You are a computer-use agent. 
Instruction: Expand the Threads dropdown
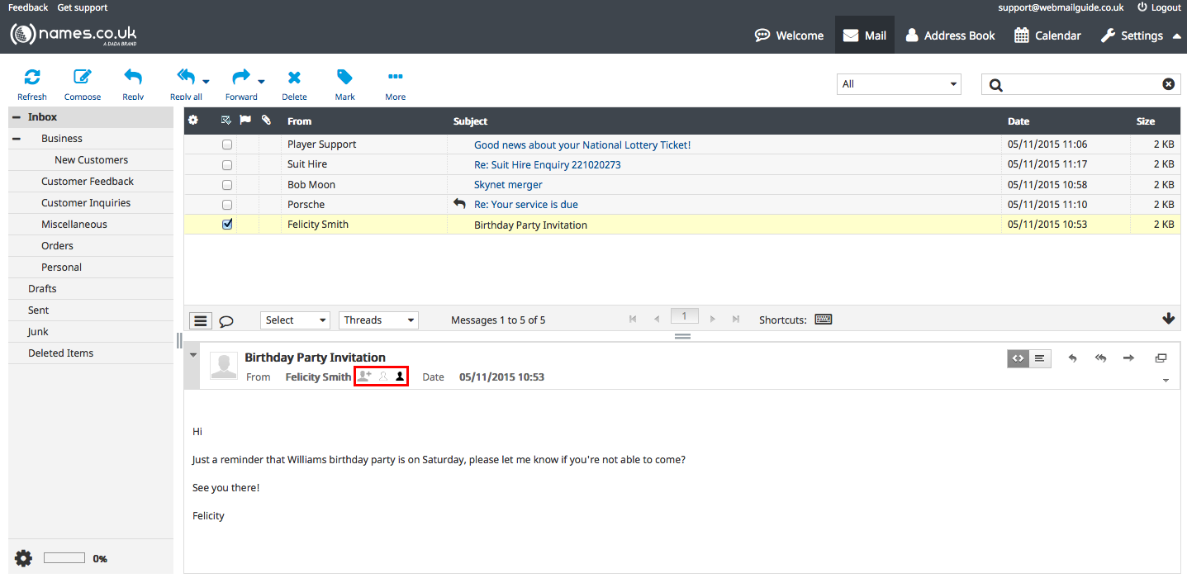tap(378, 320)
